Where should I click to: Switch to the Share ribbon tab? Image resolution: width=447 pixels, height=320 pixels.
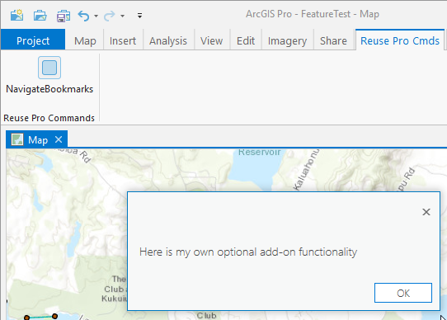(333, 40)
